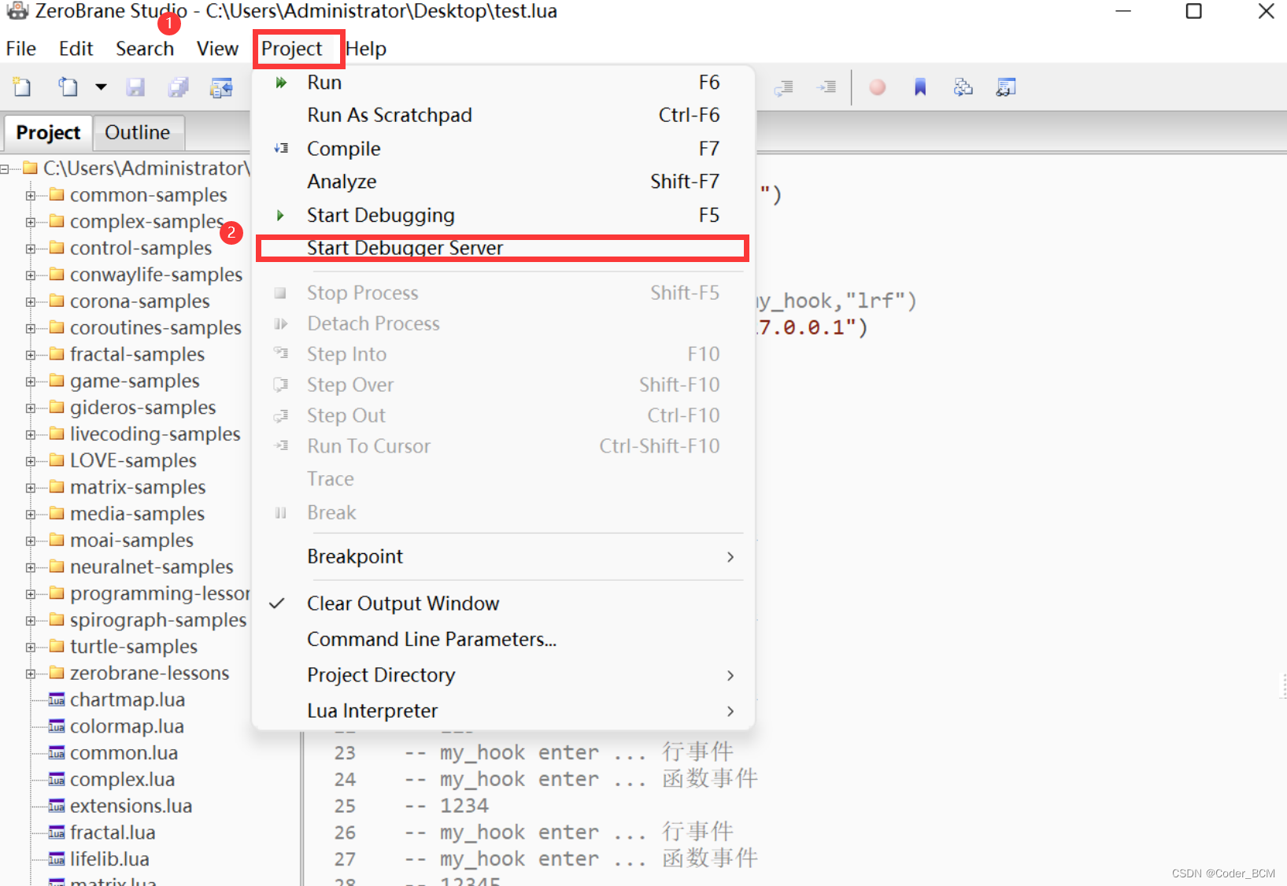Image resolution: width=1287 pixels, height=886 pixels.
Task: Click the green Run icon in menu
Action: click(281, 83)
